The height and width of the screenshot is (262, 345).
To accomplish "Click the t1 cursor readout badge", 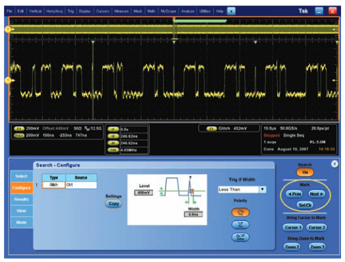I will [x=113, y=129].
